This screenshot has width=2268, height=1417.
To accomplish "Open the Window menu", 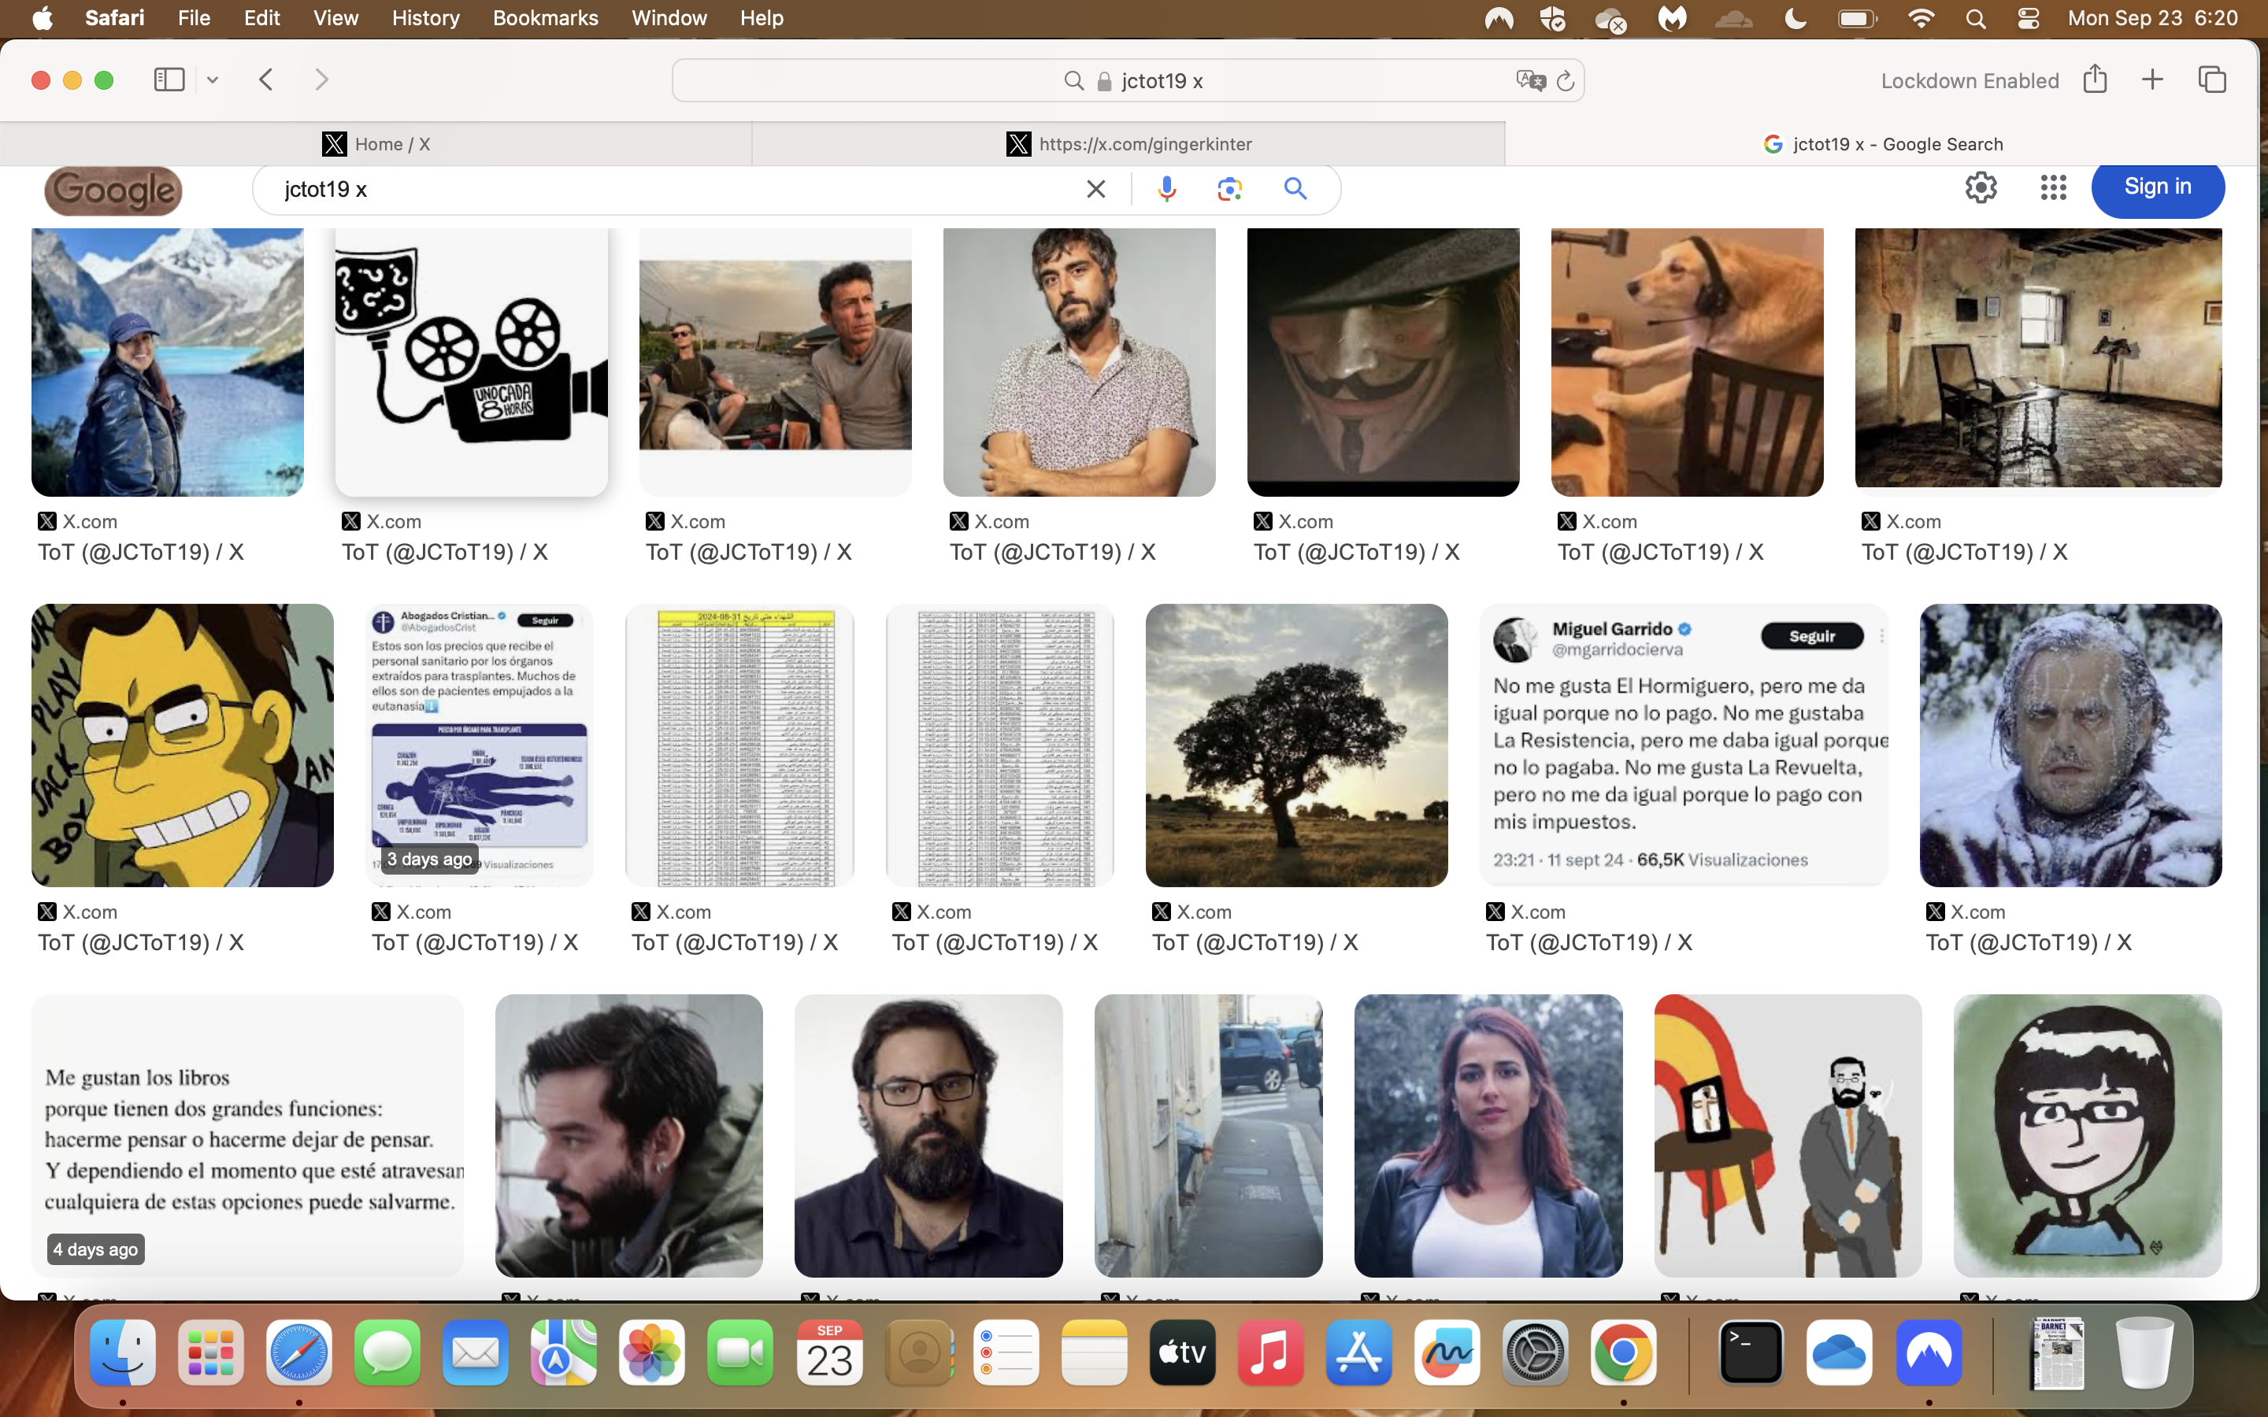I will (x=669, y=18).
